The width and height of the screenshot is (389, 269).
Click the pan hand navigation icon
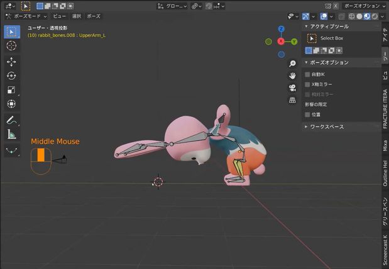292,75
